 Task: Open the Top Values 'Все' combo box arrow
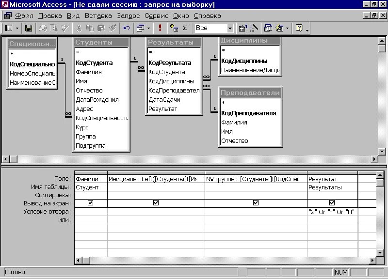tap(230, 29)
